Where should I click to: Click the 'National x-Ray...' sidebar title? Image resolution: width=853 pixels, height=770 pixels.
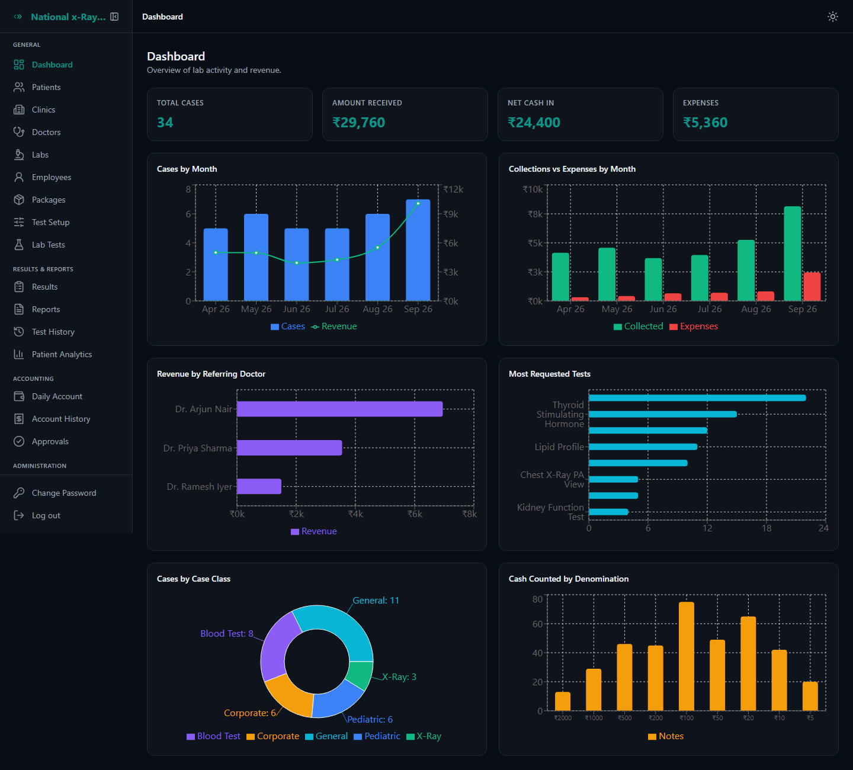pos(68,17)
